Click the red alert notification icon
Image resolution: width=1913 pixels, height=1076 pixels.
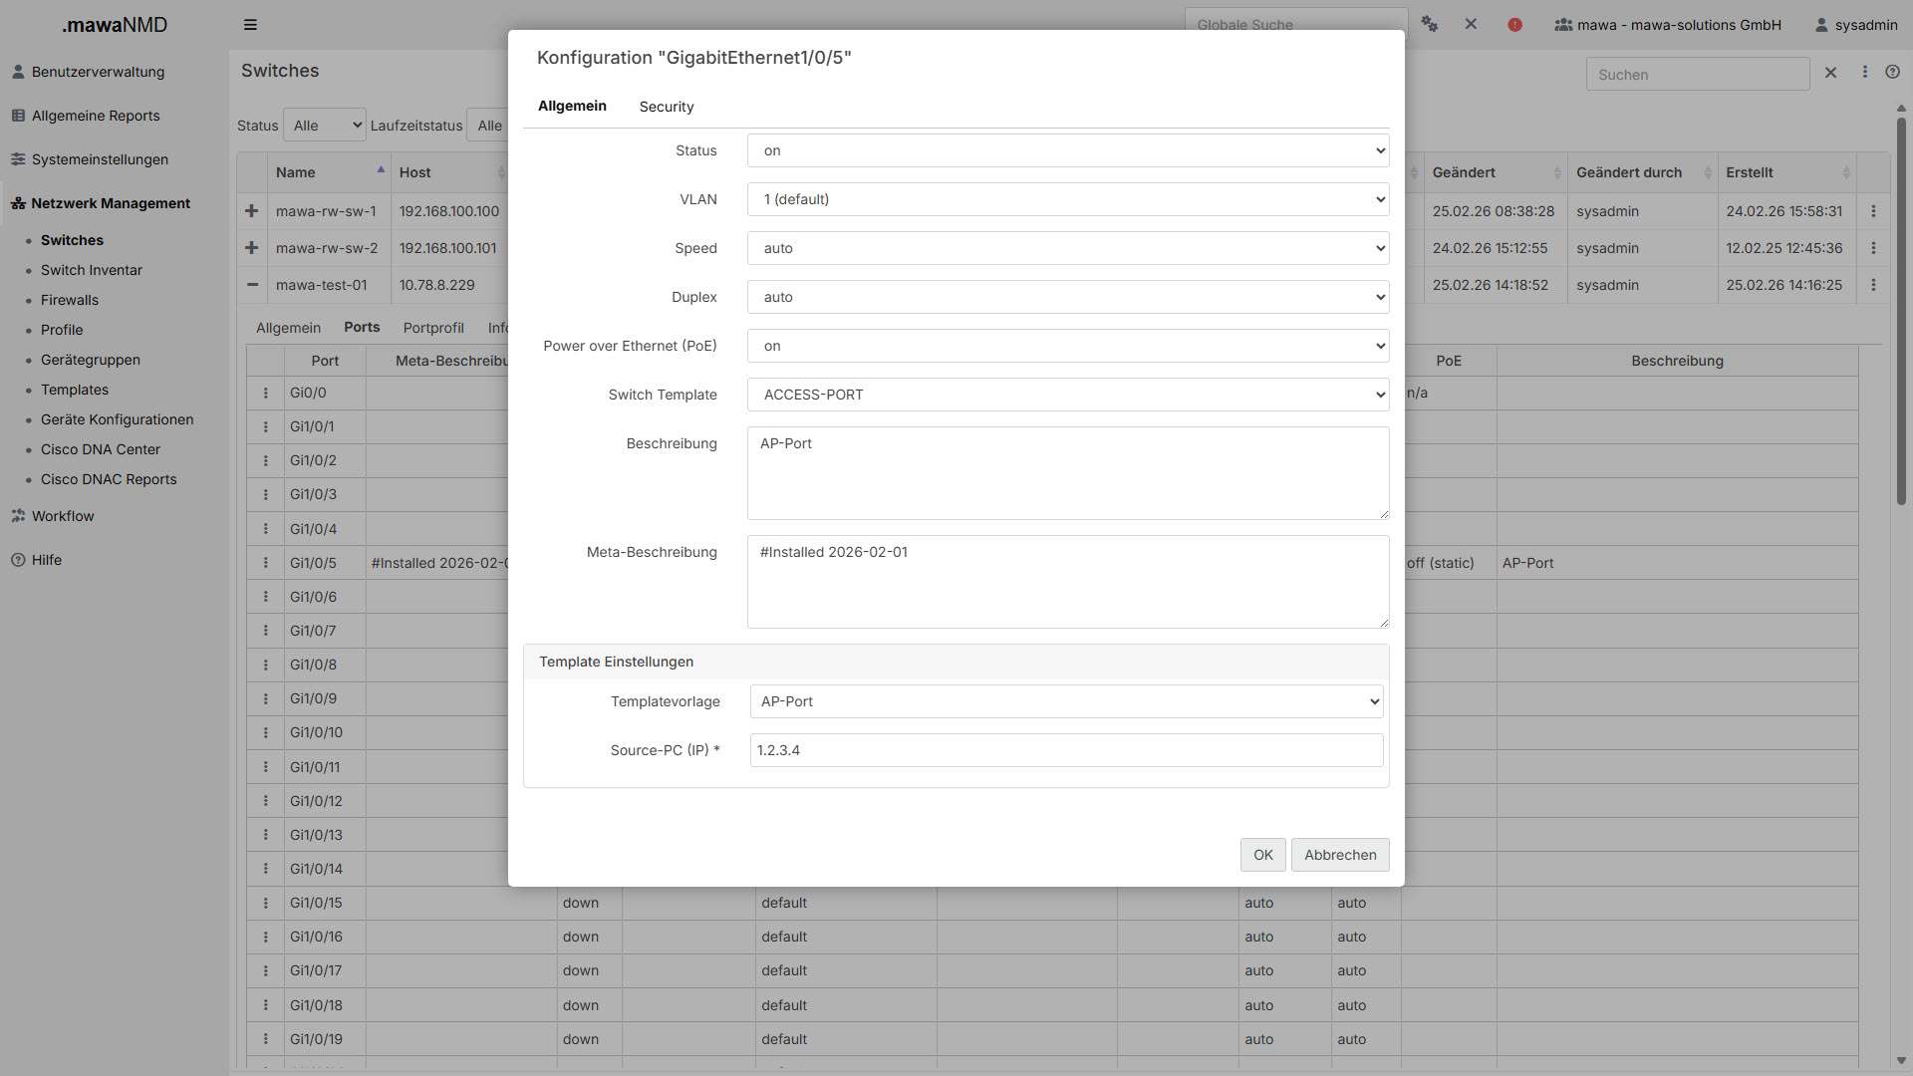[1514, 25]
